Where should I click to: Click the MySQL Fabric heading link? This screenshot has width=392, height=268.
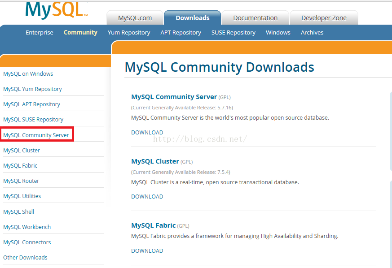click(154, 225)
